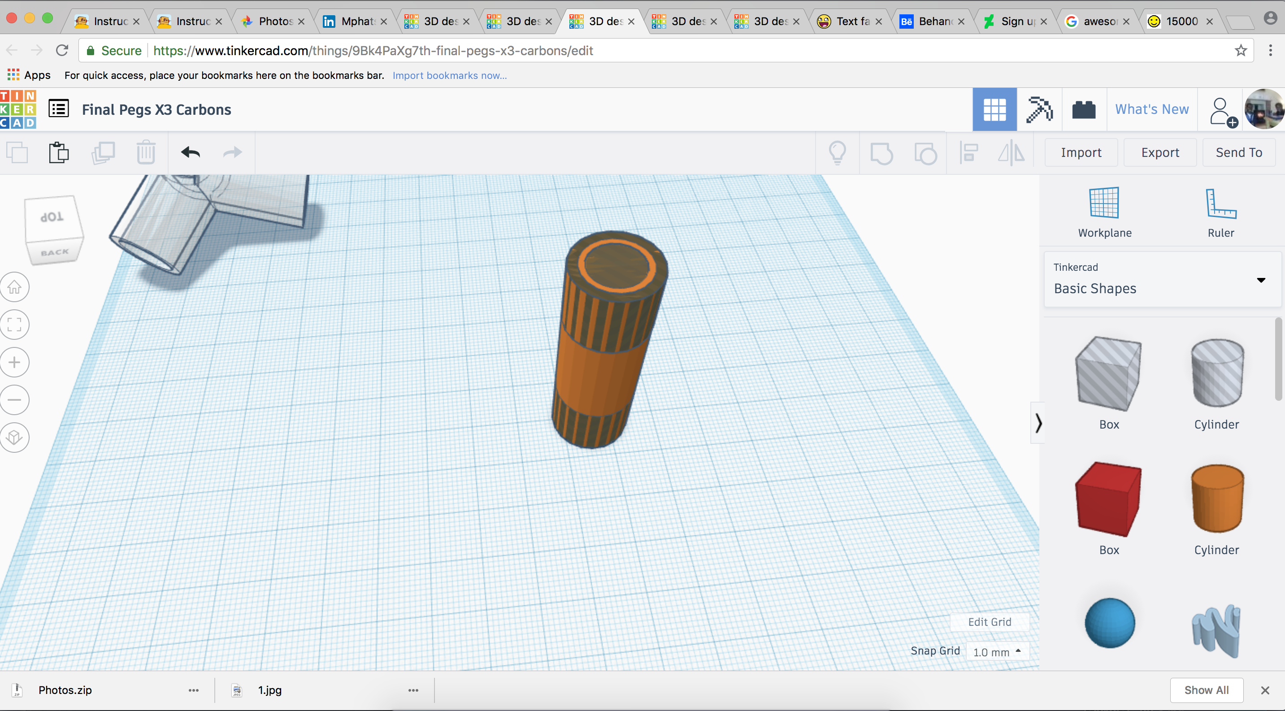Redo the last action
This screenshot has height=711, width=1285.
click(232, 152)
